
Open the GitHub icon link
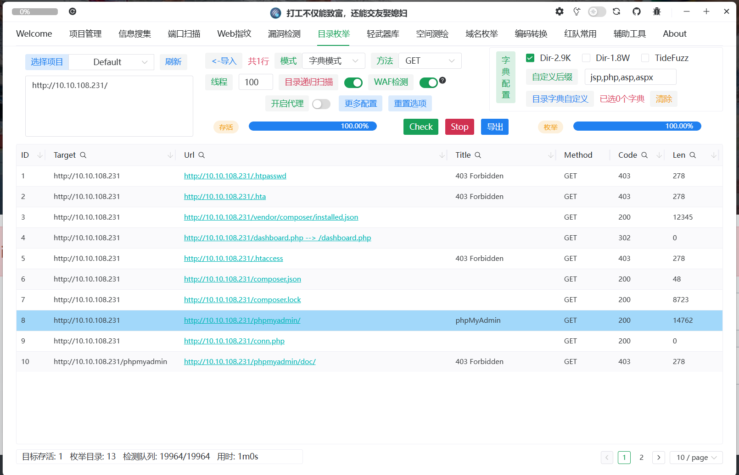tap(637, 11)
